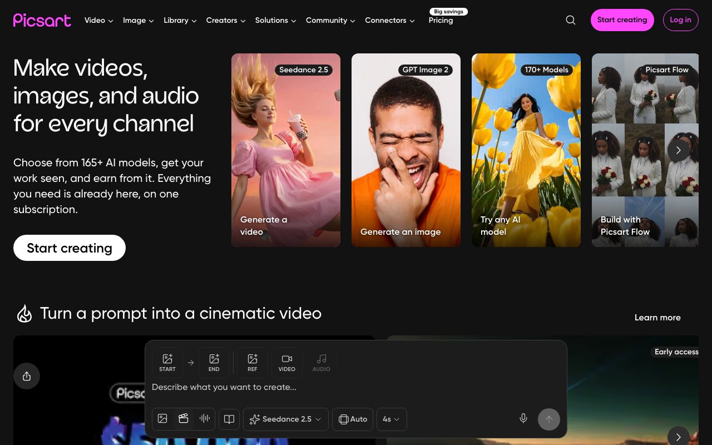Click the 170+ Models tag
The width and height of the screenshot is (712, 445).
546,70
